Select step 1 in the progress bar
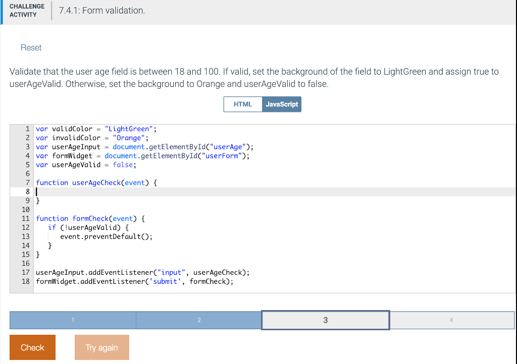The height and width of the screenshot is (364, 517). point(73,320)
